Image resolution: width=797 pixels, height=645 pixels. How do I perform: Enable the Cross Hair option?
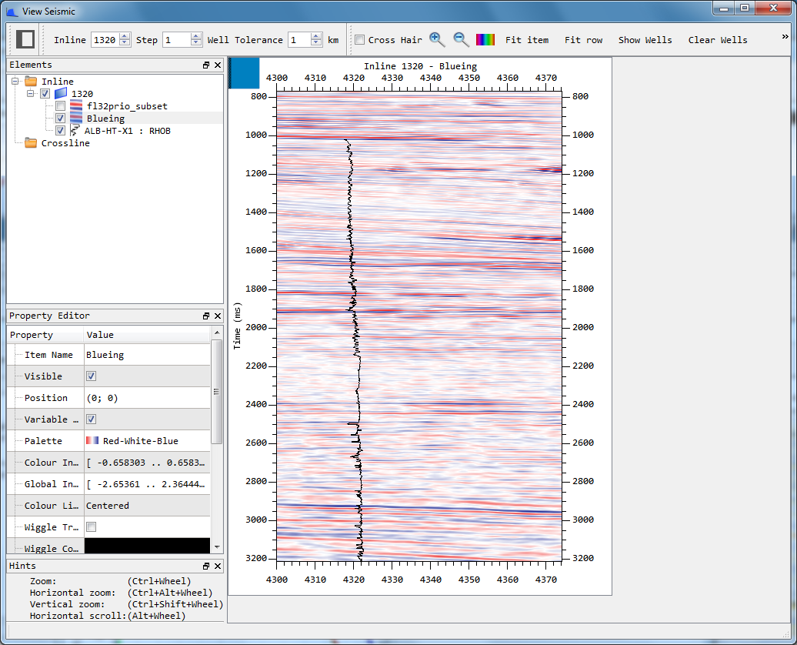(359, 38)
